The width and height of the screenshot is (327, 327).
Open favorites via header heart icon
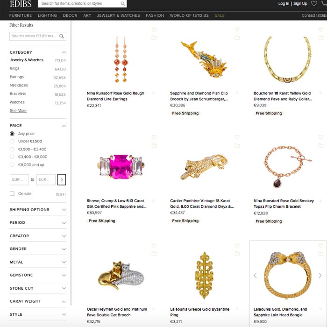pyautogui.click(x=314, y=3)
